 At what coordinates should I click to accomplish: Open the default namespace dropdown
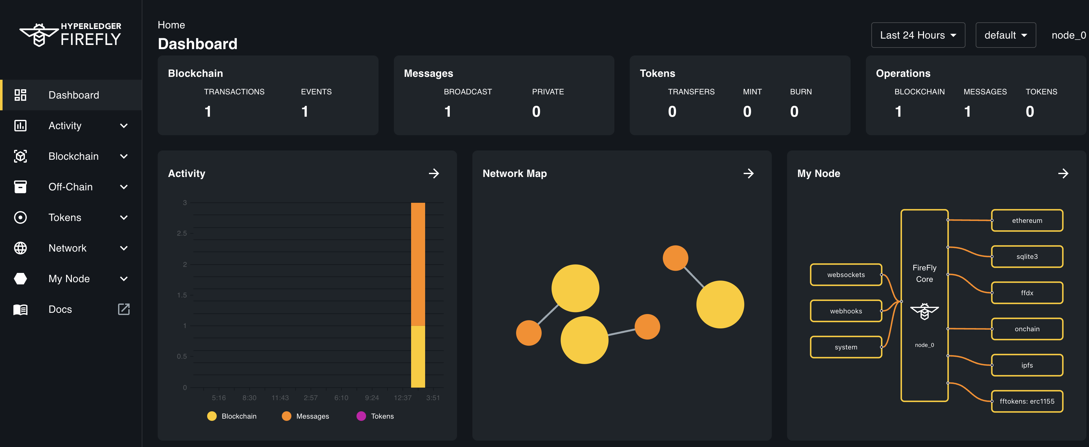pos(1005,35)
